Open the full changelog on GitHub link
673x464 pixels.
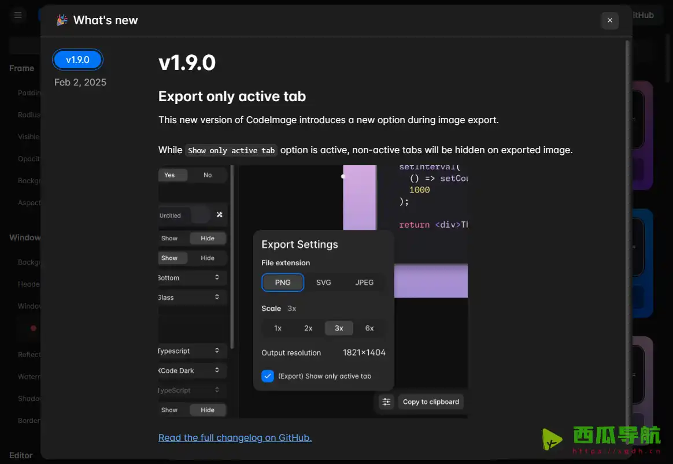coord(235,437)
